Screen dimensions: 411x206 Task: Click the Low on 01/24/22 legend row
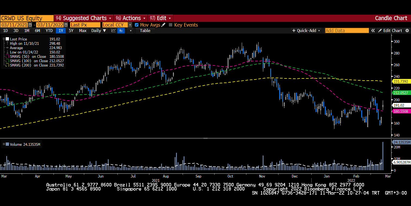[35, 52]
